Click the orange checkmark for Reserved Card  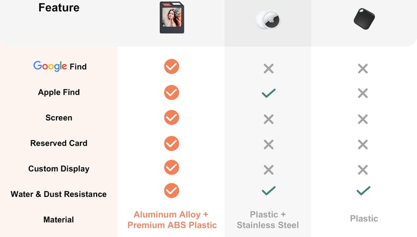coord(172,144)
